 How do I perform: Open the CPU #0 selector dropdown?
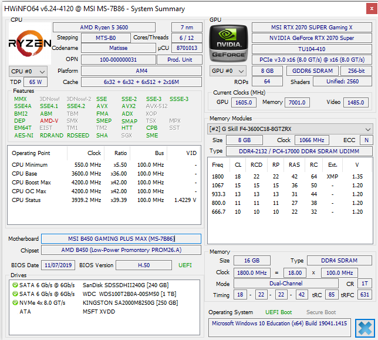(28, 72)
